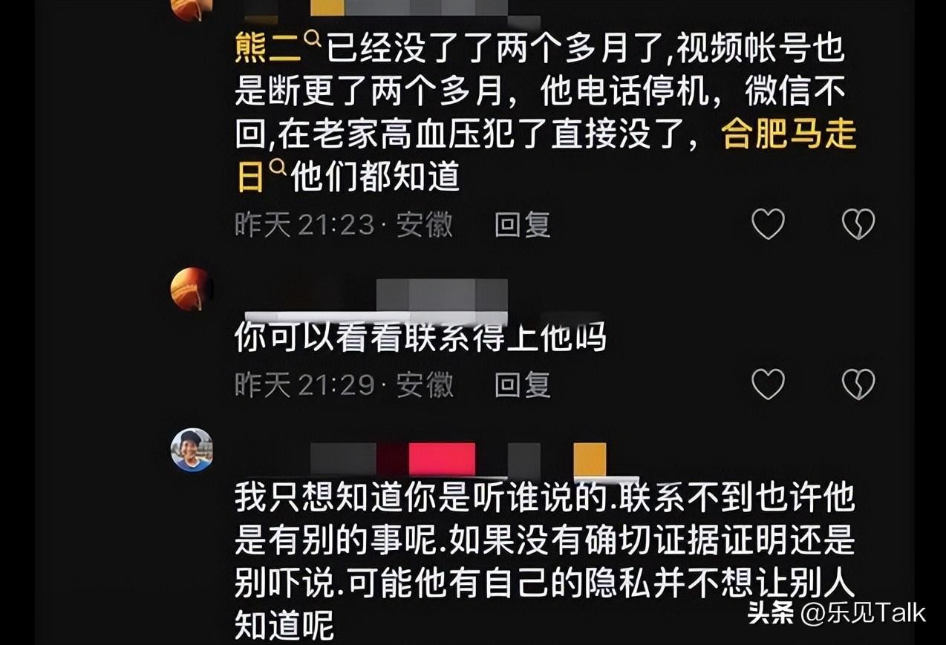Tap the 头条 @乐见Talk watermark

point(836,613)
